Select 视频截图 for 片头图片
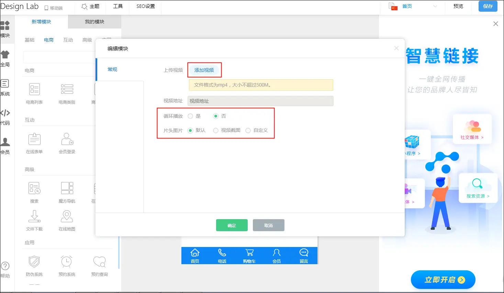This screenshot has height=293, width=504. pos(216,131)
